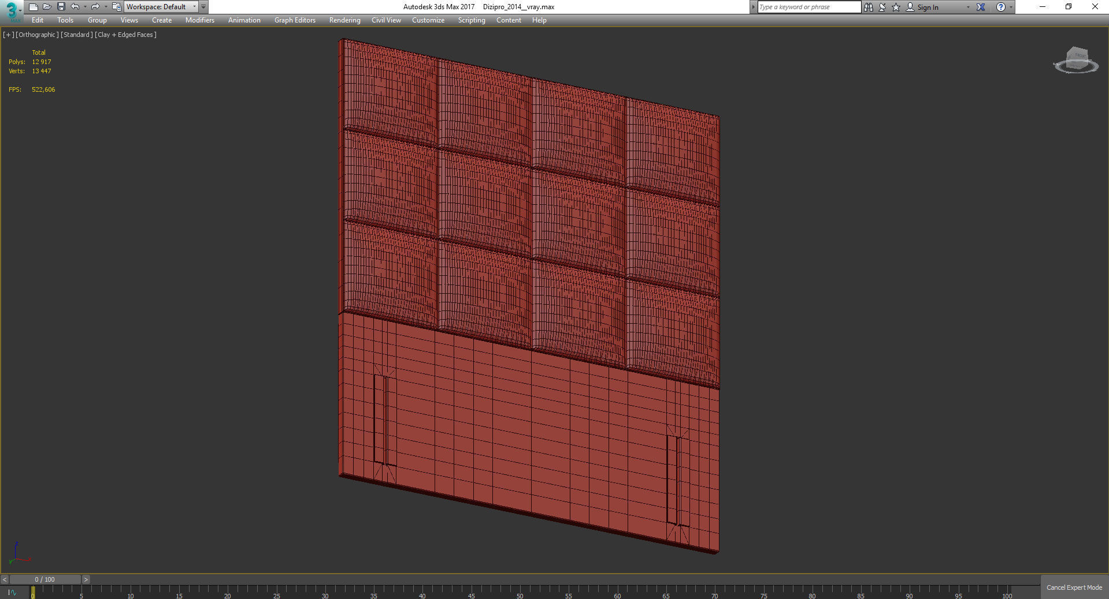Click the Project Folder icon in quick access toolbar
Screen dimensions: 1109x599
pos(116,7)
